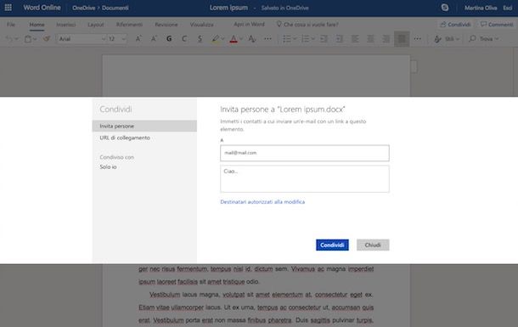
Task: Expand highlight color dropdown arrow
Action: click(x=223, y=39)
